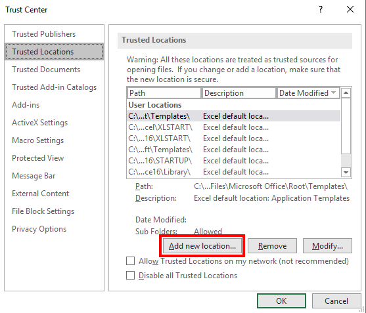Screen dimensions: 366x313
Task: Click the help question mark icon
Action: point(321,10)
